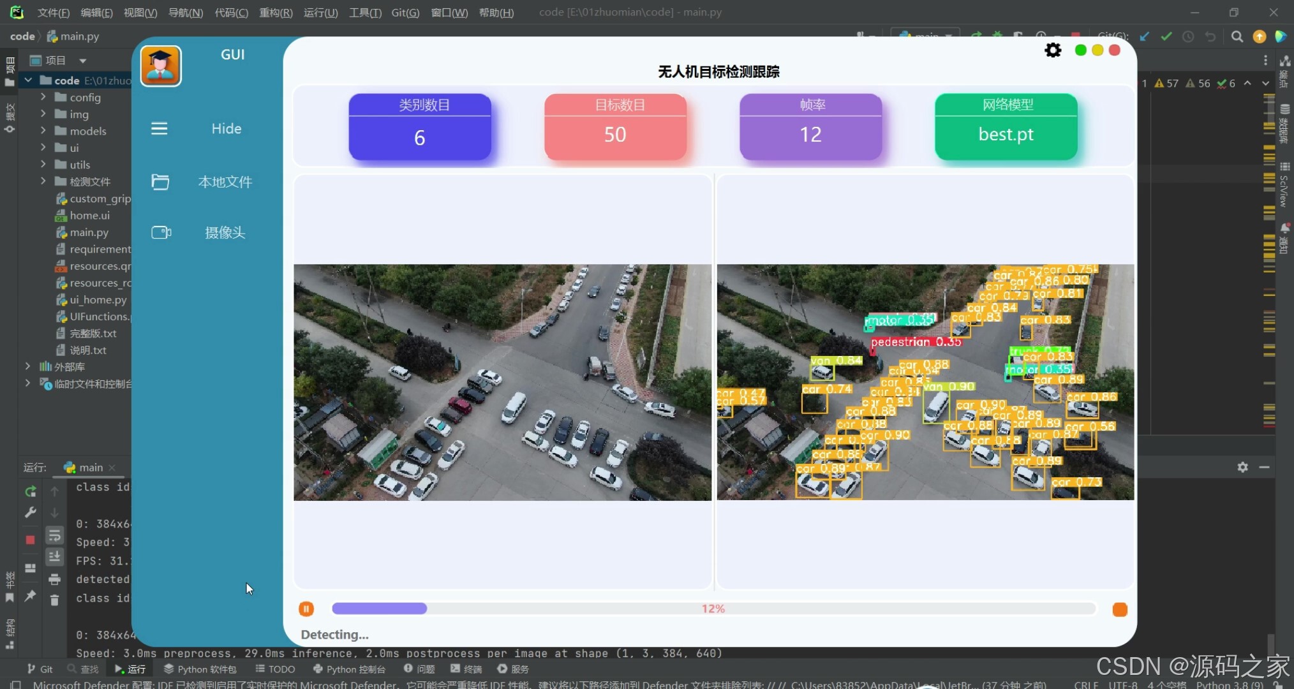Open the 项目 view dropdown
Viewport: 1294px width, 689px height.
click(82, 61)
